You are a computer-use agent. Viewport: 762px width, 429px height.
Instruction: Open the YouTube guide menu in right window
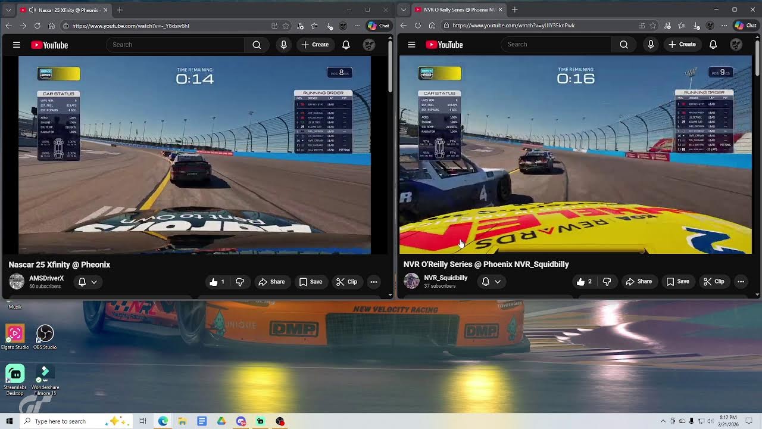[411, 45]
